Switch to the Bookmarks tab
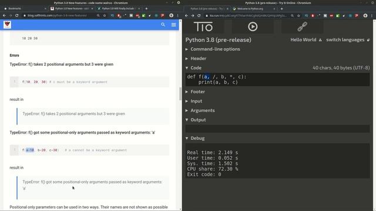Screen dimensions: 376x211 pyautogui.click(x=24, y=8)
